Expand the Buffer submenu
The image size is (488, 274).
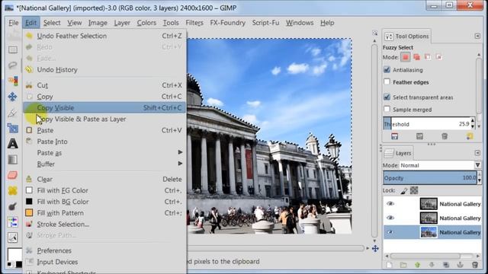click(x=104, y=164)
